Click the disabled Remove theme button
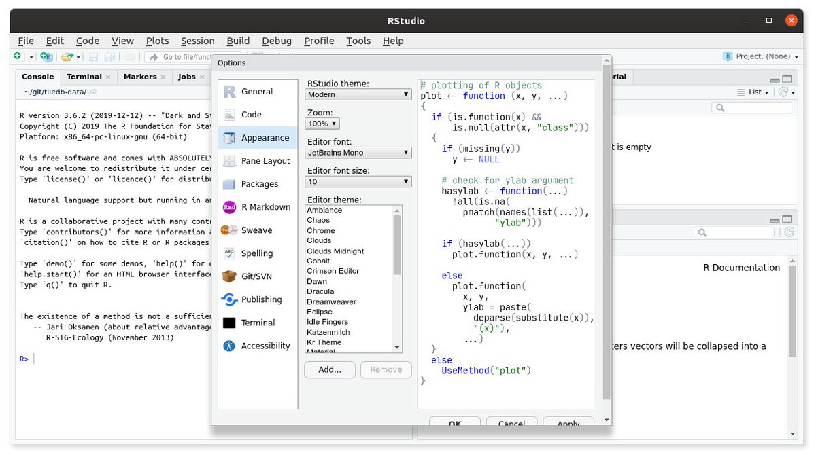The height and width of the screenshot is (457, 816). coord(386,369)
